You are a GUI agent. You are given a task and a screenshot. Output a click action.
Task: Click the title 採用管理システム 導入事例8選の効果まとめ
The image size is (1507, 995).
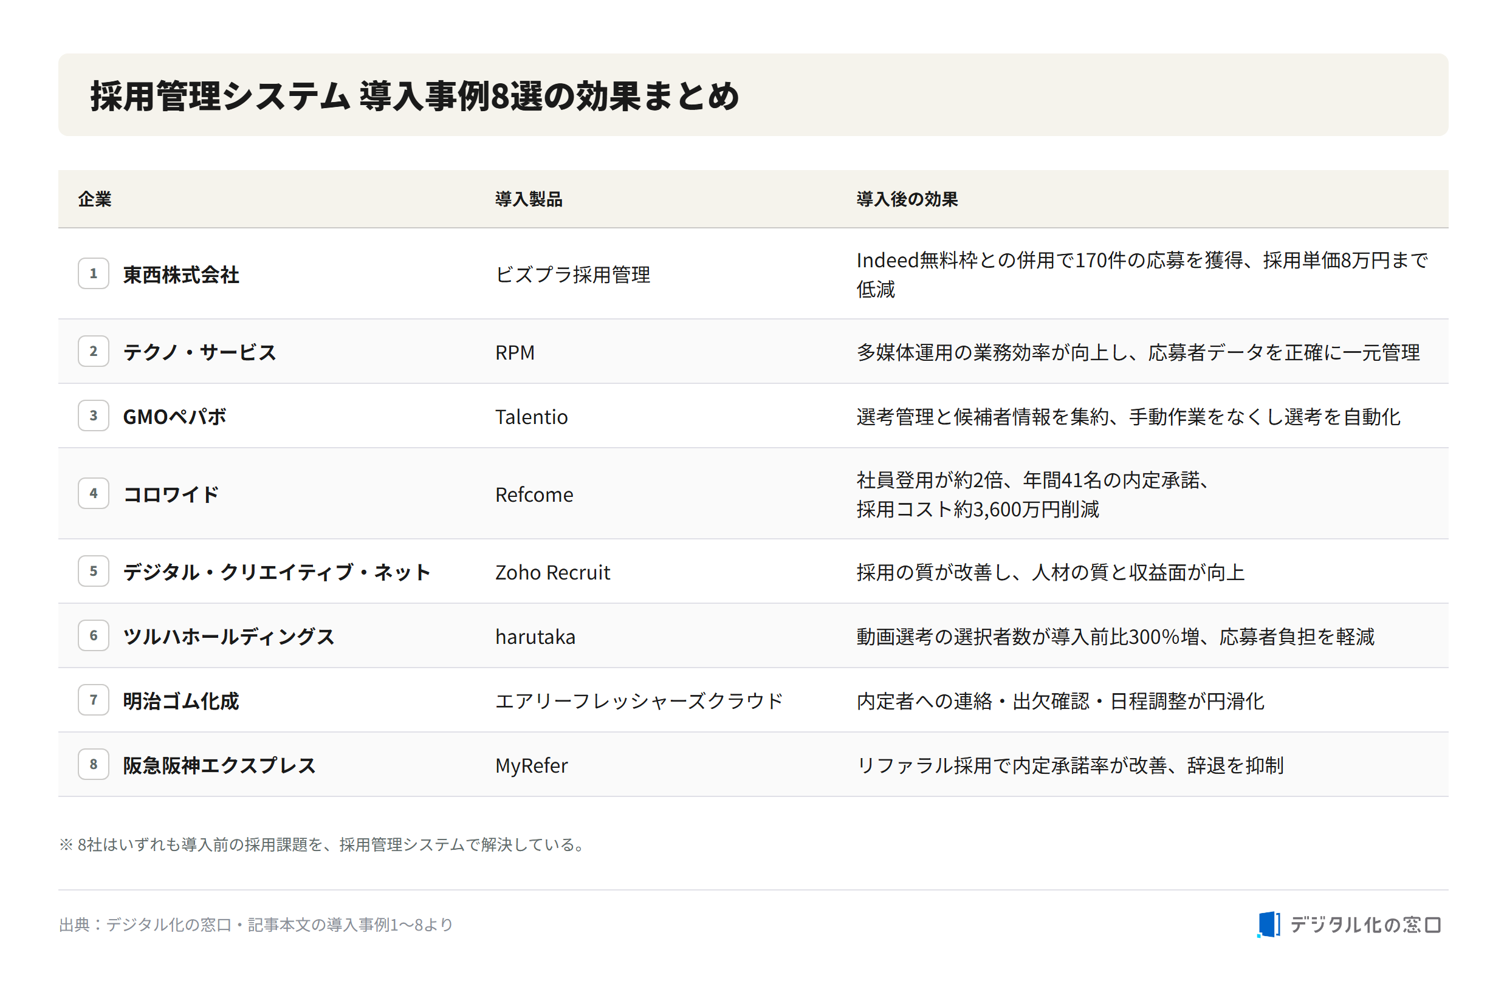(414, 96)
